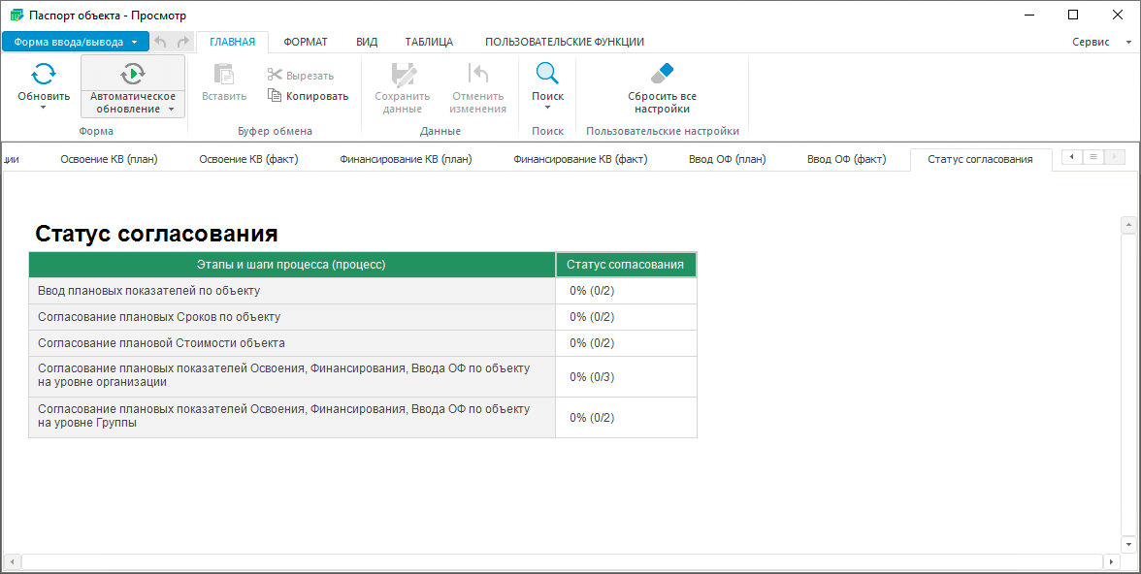This screenshot has height=574, width=1141.
Task: Click the Вставить paste icon
Action: (224, 74)
